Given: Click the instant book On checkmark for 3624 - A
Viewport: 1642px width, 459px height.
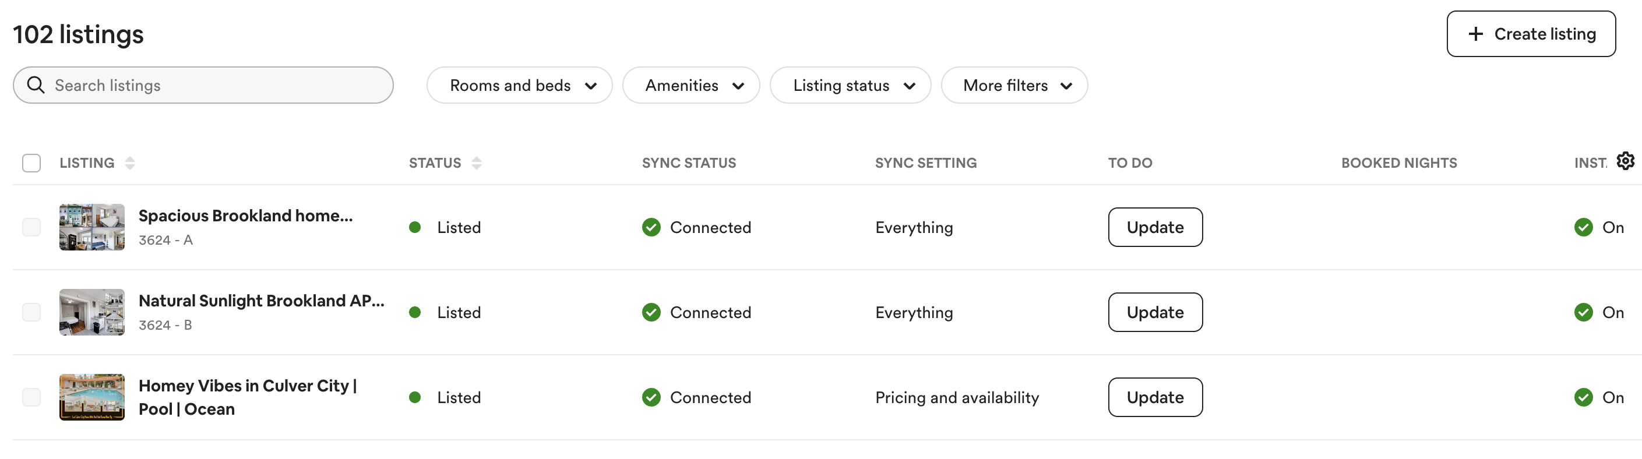Looking at the screenshot, I should click(x=1583, y=227).
